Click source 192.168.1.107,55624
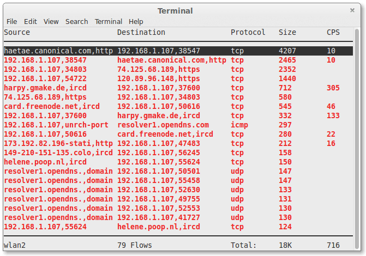Viewport: 366px width, 256px height. 45,227
